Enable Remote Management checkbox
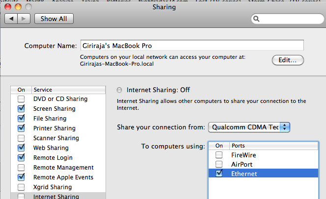 point(21,168)
